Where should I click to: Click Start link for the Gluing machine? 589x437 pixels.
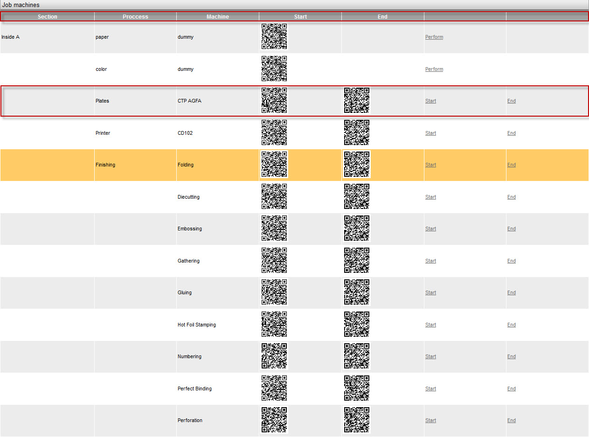tap(430, 292)
